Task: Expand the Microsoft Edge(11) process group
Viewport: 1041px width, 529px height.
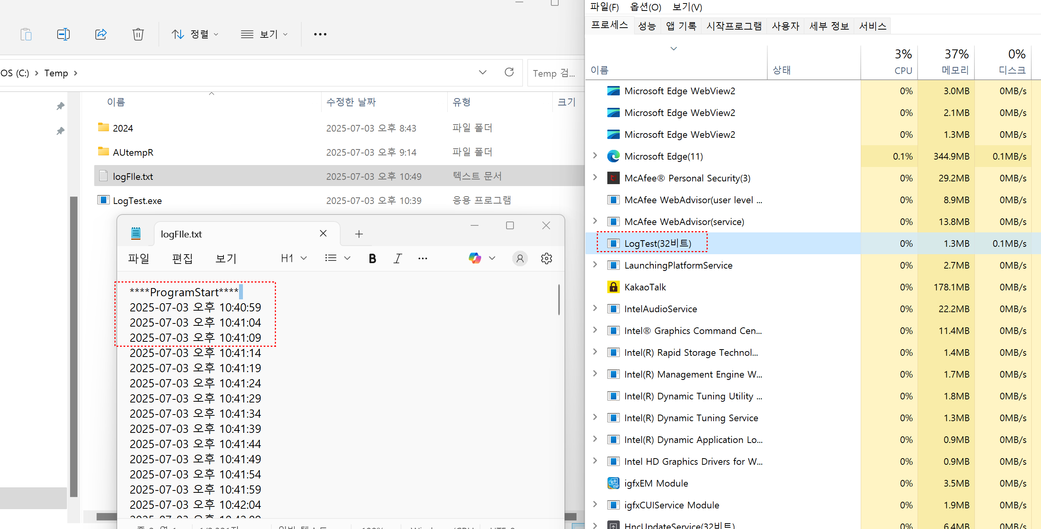Action: 595,156
